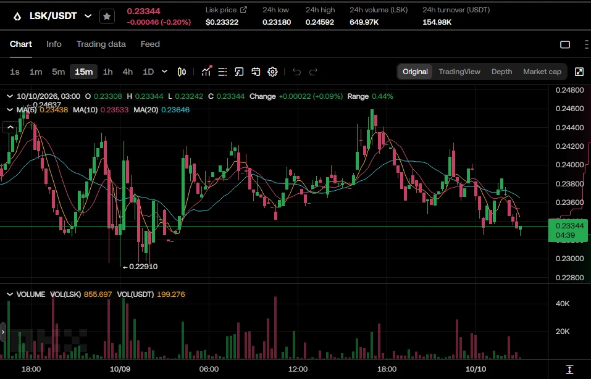Click the price scale auto-fit icon
This screenshot has width=591, height=379.
[569, 369]
